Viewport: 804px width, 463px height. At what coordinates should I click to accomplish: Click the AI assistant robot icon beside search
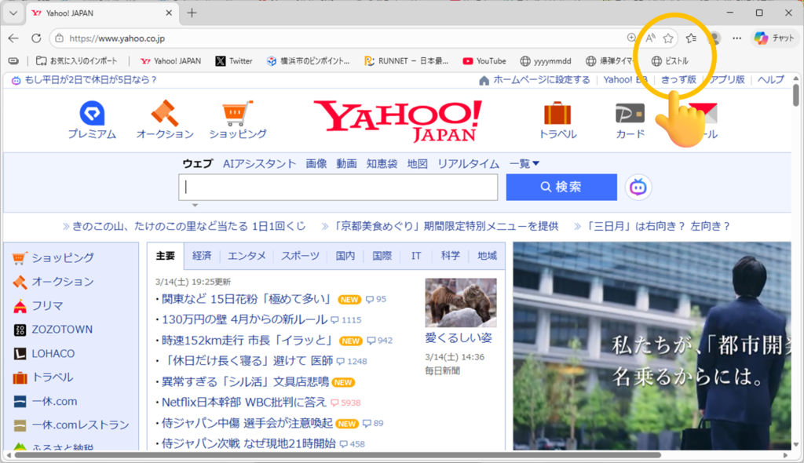[638, 188]
